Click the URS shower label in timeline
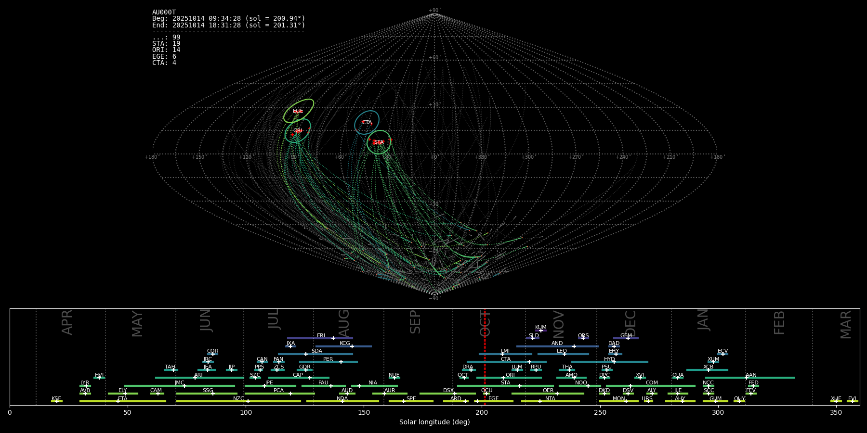The height and width of the screenshot is (433, 867). click(x=647, y=399)
